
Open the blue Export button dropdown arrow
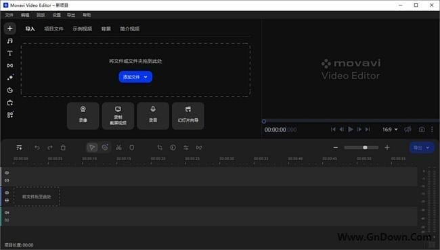(x=428, y=147)
